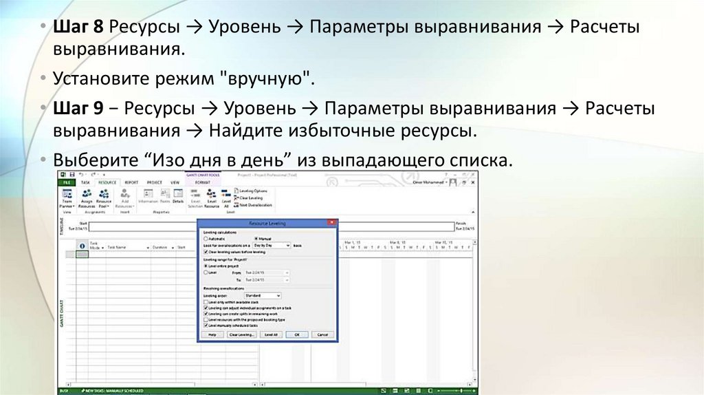Open the Leveling order Standard dropdown
704x395 pixels.
coord(263,296)
